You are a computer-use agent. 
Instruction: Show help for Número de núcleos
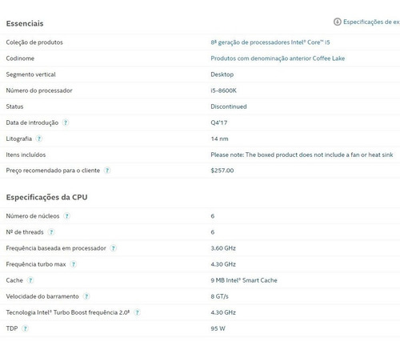(66, 216)
